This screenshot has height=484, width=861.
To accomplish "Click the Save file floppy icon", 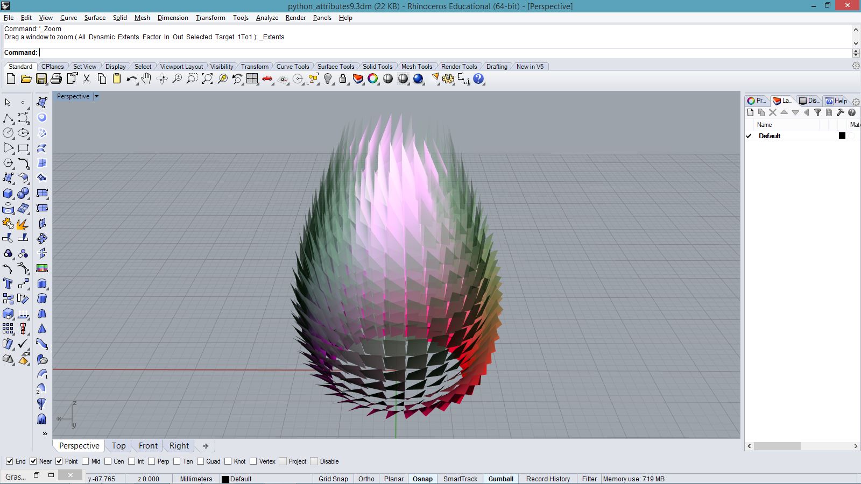I will pyautogui.click(x=41, y=79).
